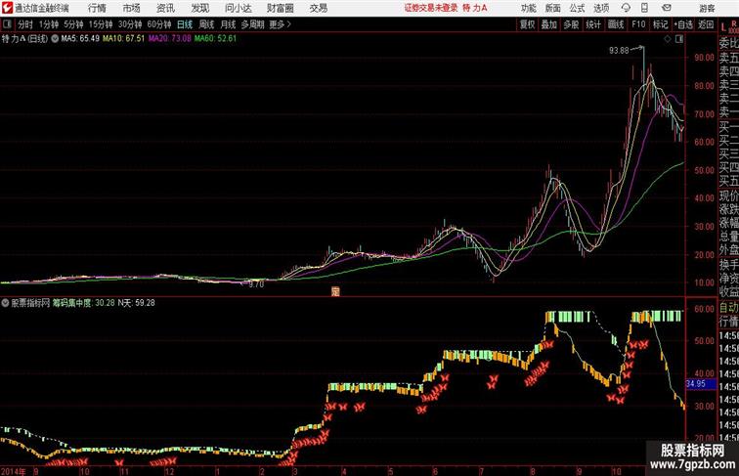Click the customer service headset icon
739x476 pixels.
626,8
